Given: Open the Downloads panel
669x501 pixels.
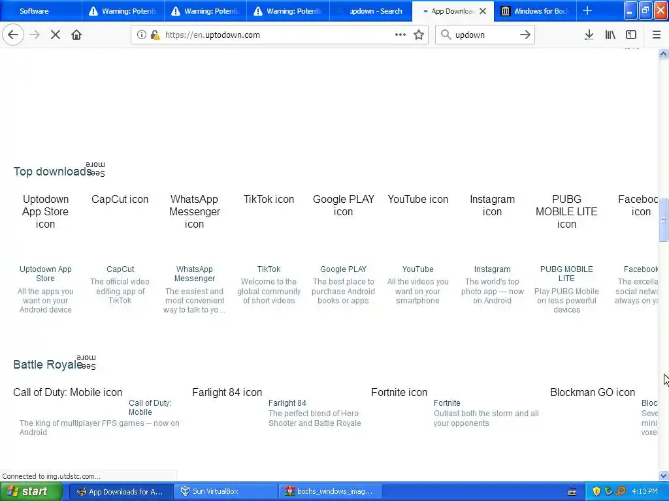Looking at the screenshot, I should (589, 35).
